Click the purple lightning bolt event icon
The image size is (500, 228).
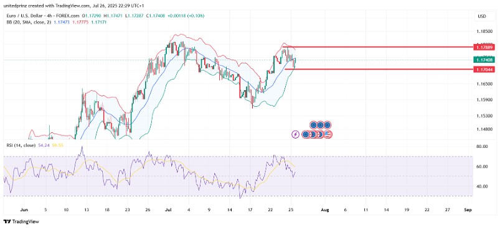(x=296, y=135)
